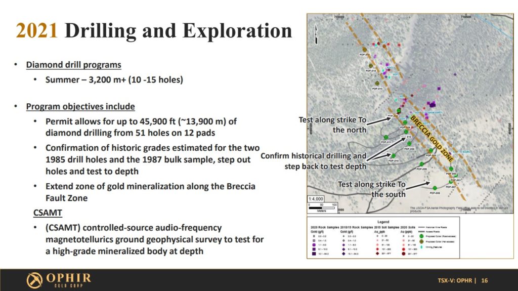Click 'Summer – 3,200 m+ (10 -15 holes)' bullet
The width and height of the screenshot is (518, 291).
tap(114, 79)
